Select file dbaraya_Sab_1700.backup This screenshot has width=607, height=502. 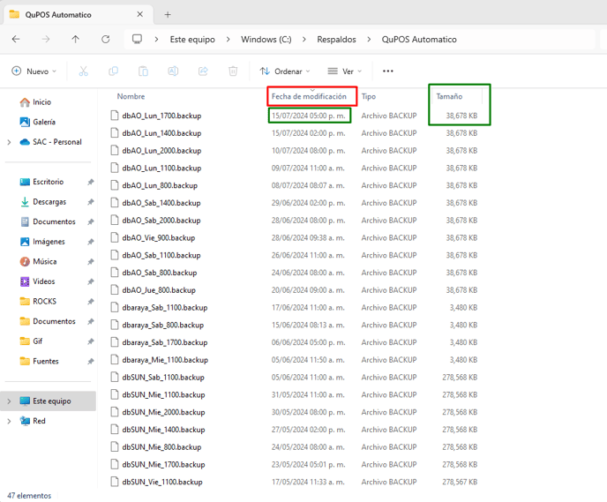point(164,342)
